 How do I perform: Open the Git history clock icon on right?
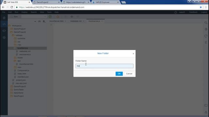(x=206, y=36)
